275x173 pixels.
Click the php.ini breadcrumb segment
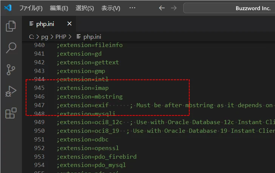[x=92, y=37]
